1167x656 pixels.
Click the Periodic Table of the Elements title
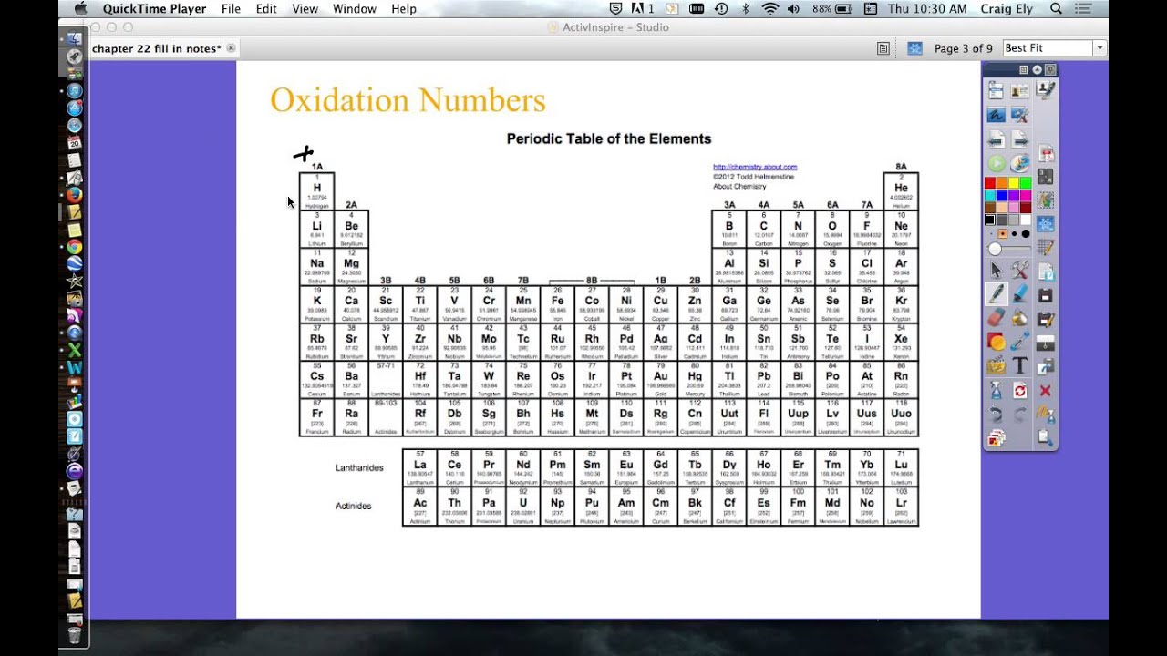pyautogui.click(x=609, y=139)
